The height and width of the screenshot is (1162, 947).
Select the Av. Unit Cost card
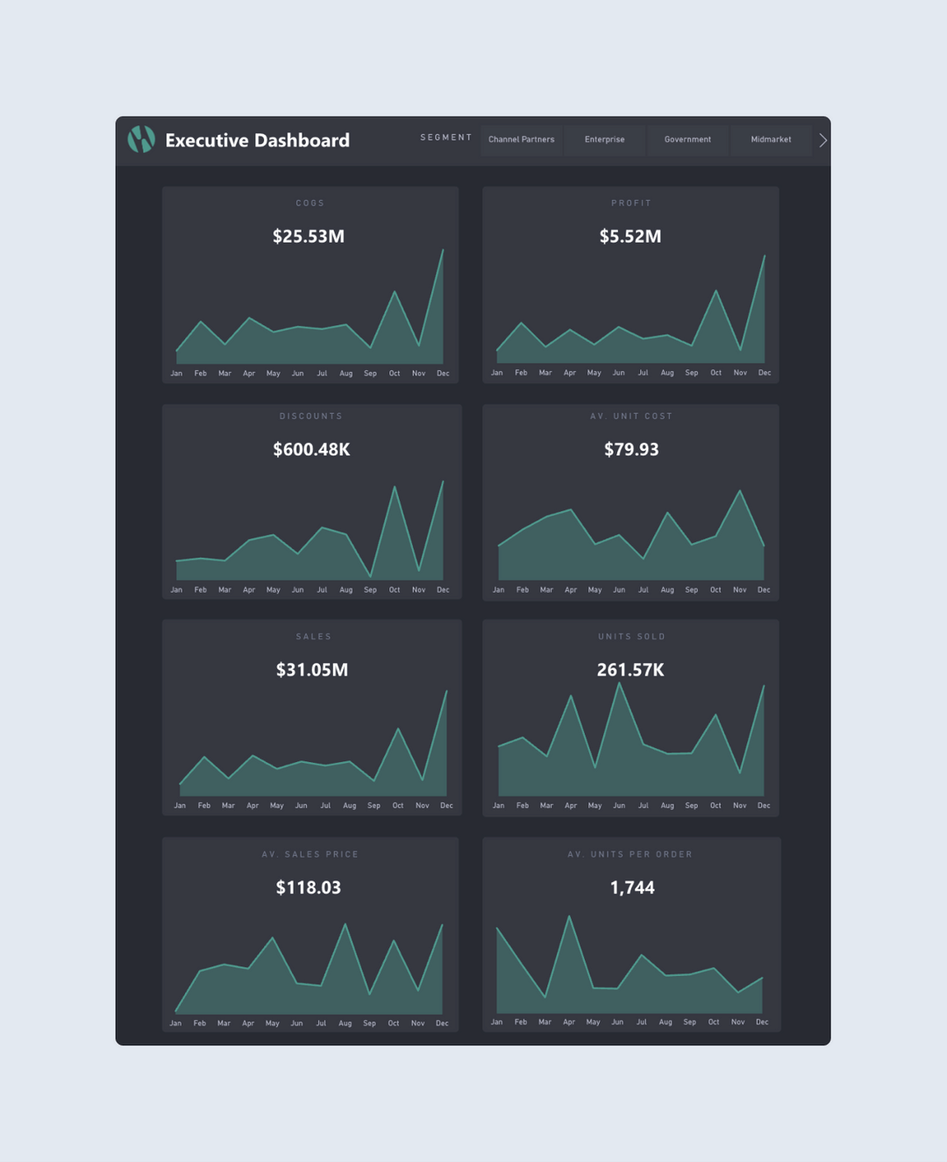(630, 500)
